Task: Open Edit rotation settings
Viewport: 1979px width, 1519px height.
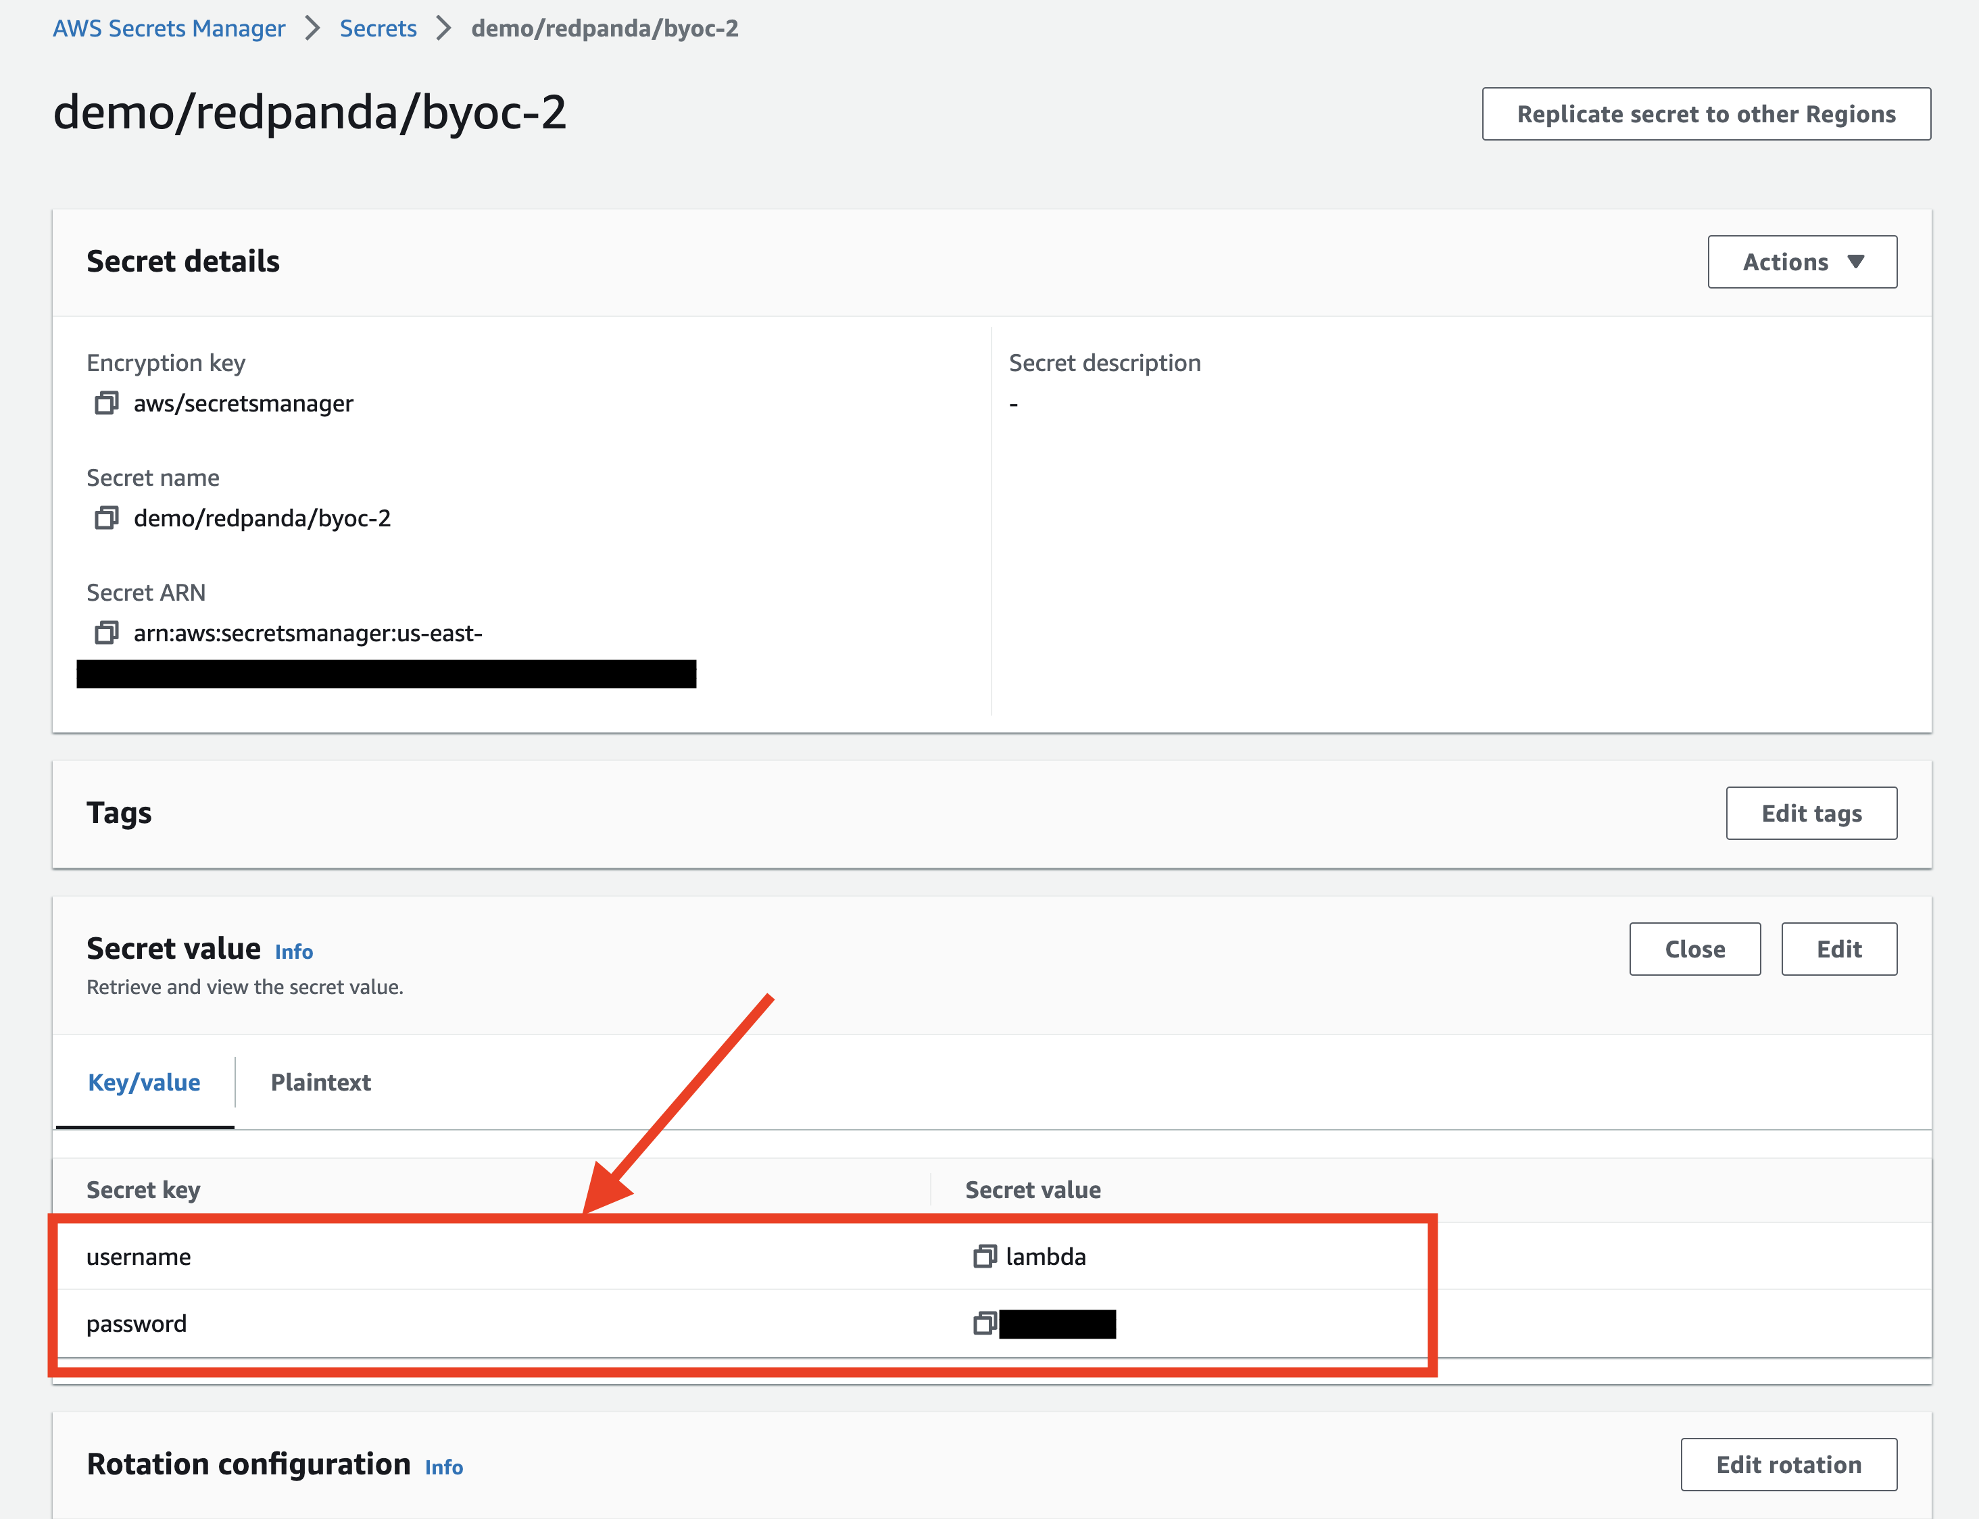Action: coord(1788,1465)
